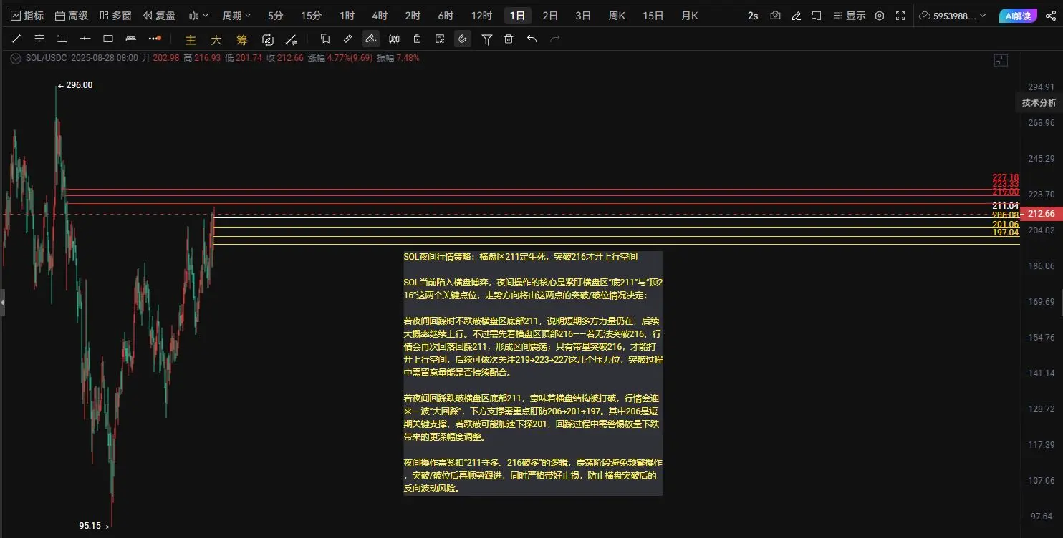Expand the left sidebar handle
The width and height of the screenshot is (1063, 538).
click(2, 303)
